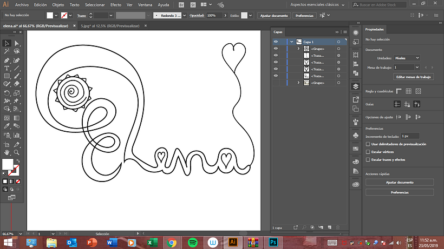Select the Rotate tool
The width and height of the screenshot is (444, 249).
(x=7, y=93)
